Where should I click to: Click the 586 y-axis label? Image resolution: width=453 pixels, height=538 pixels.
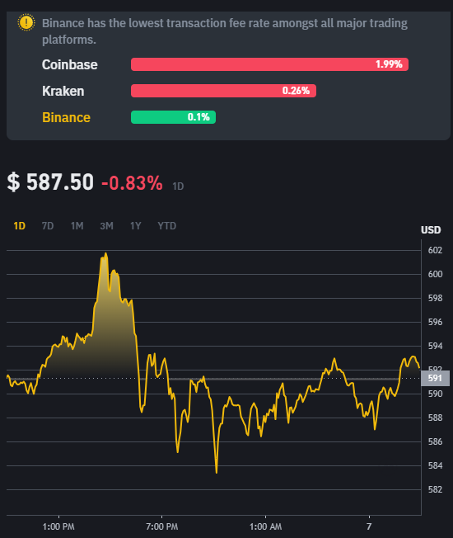tap(435, 441)
